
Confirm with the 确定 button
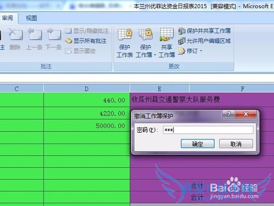[x=198, y=144]
